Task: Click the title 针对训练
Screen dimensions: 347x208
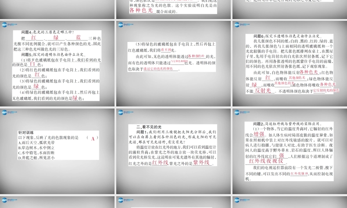Action: [26, 133]
